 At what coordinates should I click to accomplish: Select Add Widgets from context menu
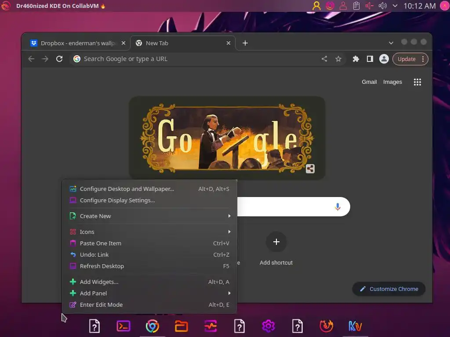pos(149,282)
